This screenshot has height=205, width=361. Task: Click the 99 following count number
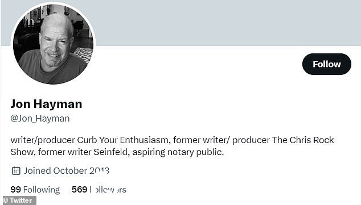15,190
